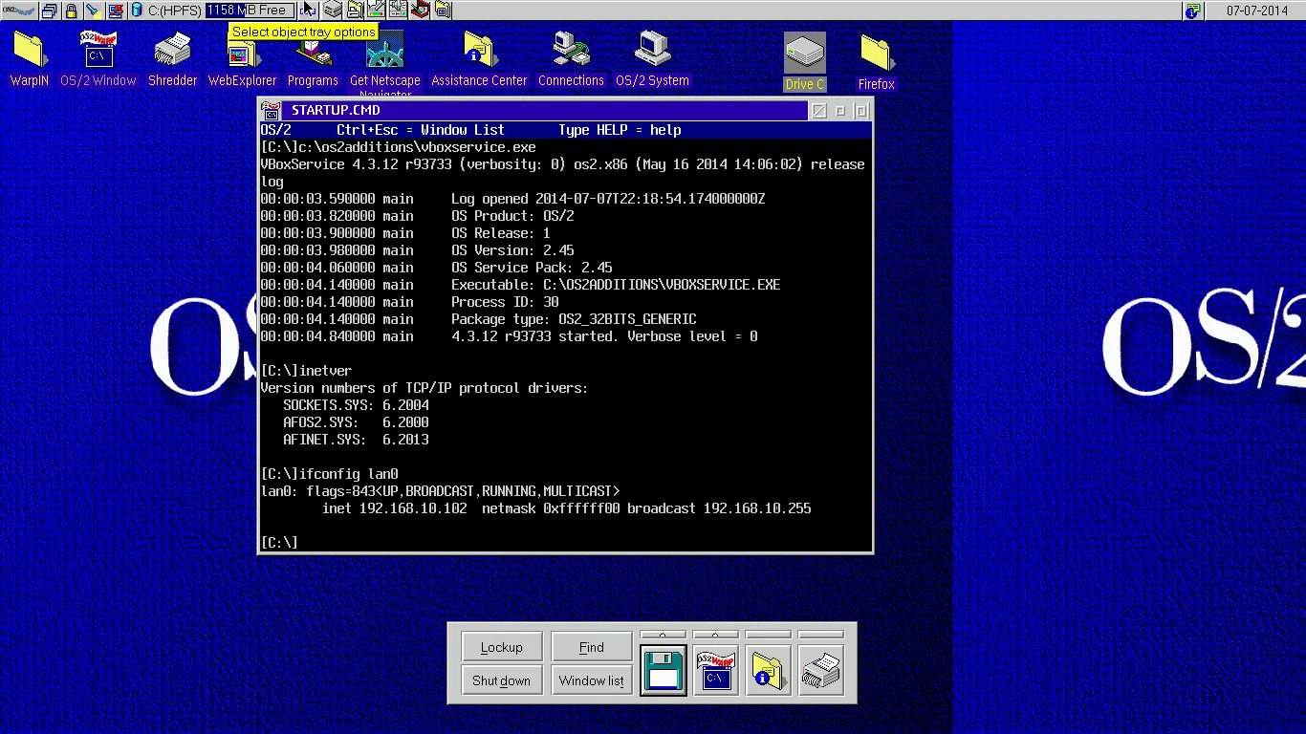1306x734 pixels.
Task: Select the Firefox folder desktop icon
Action: (876, 62)
